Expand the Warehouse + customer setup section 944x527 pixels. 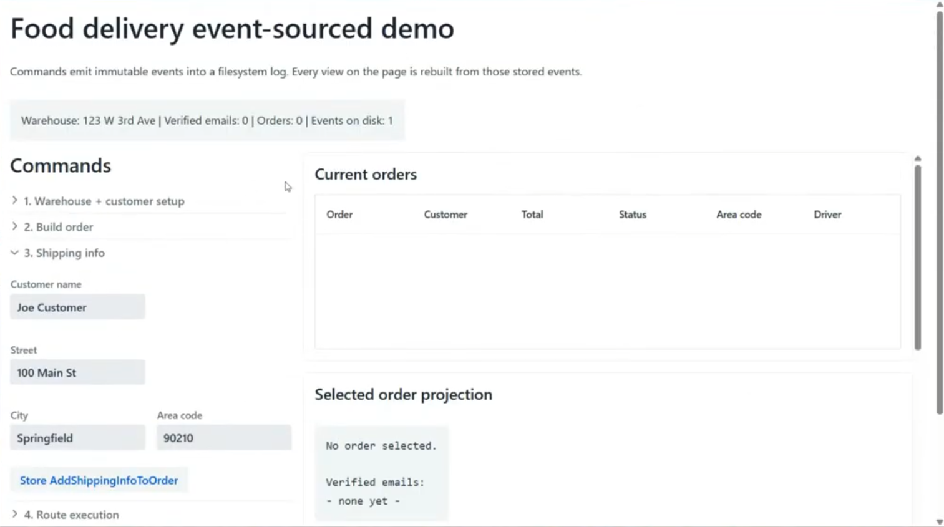coord(97,201)
